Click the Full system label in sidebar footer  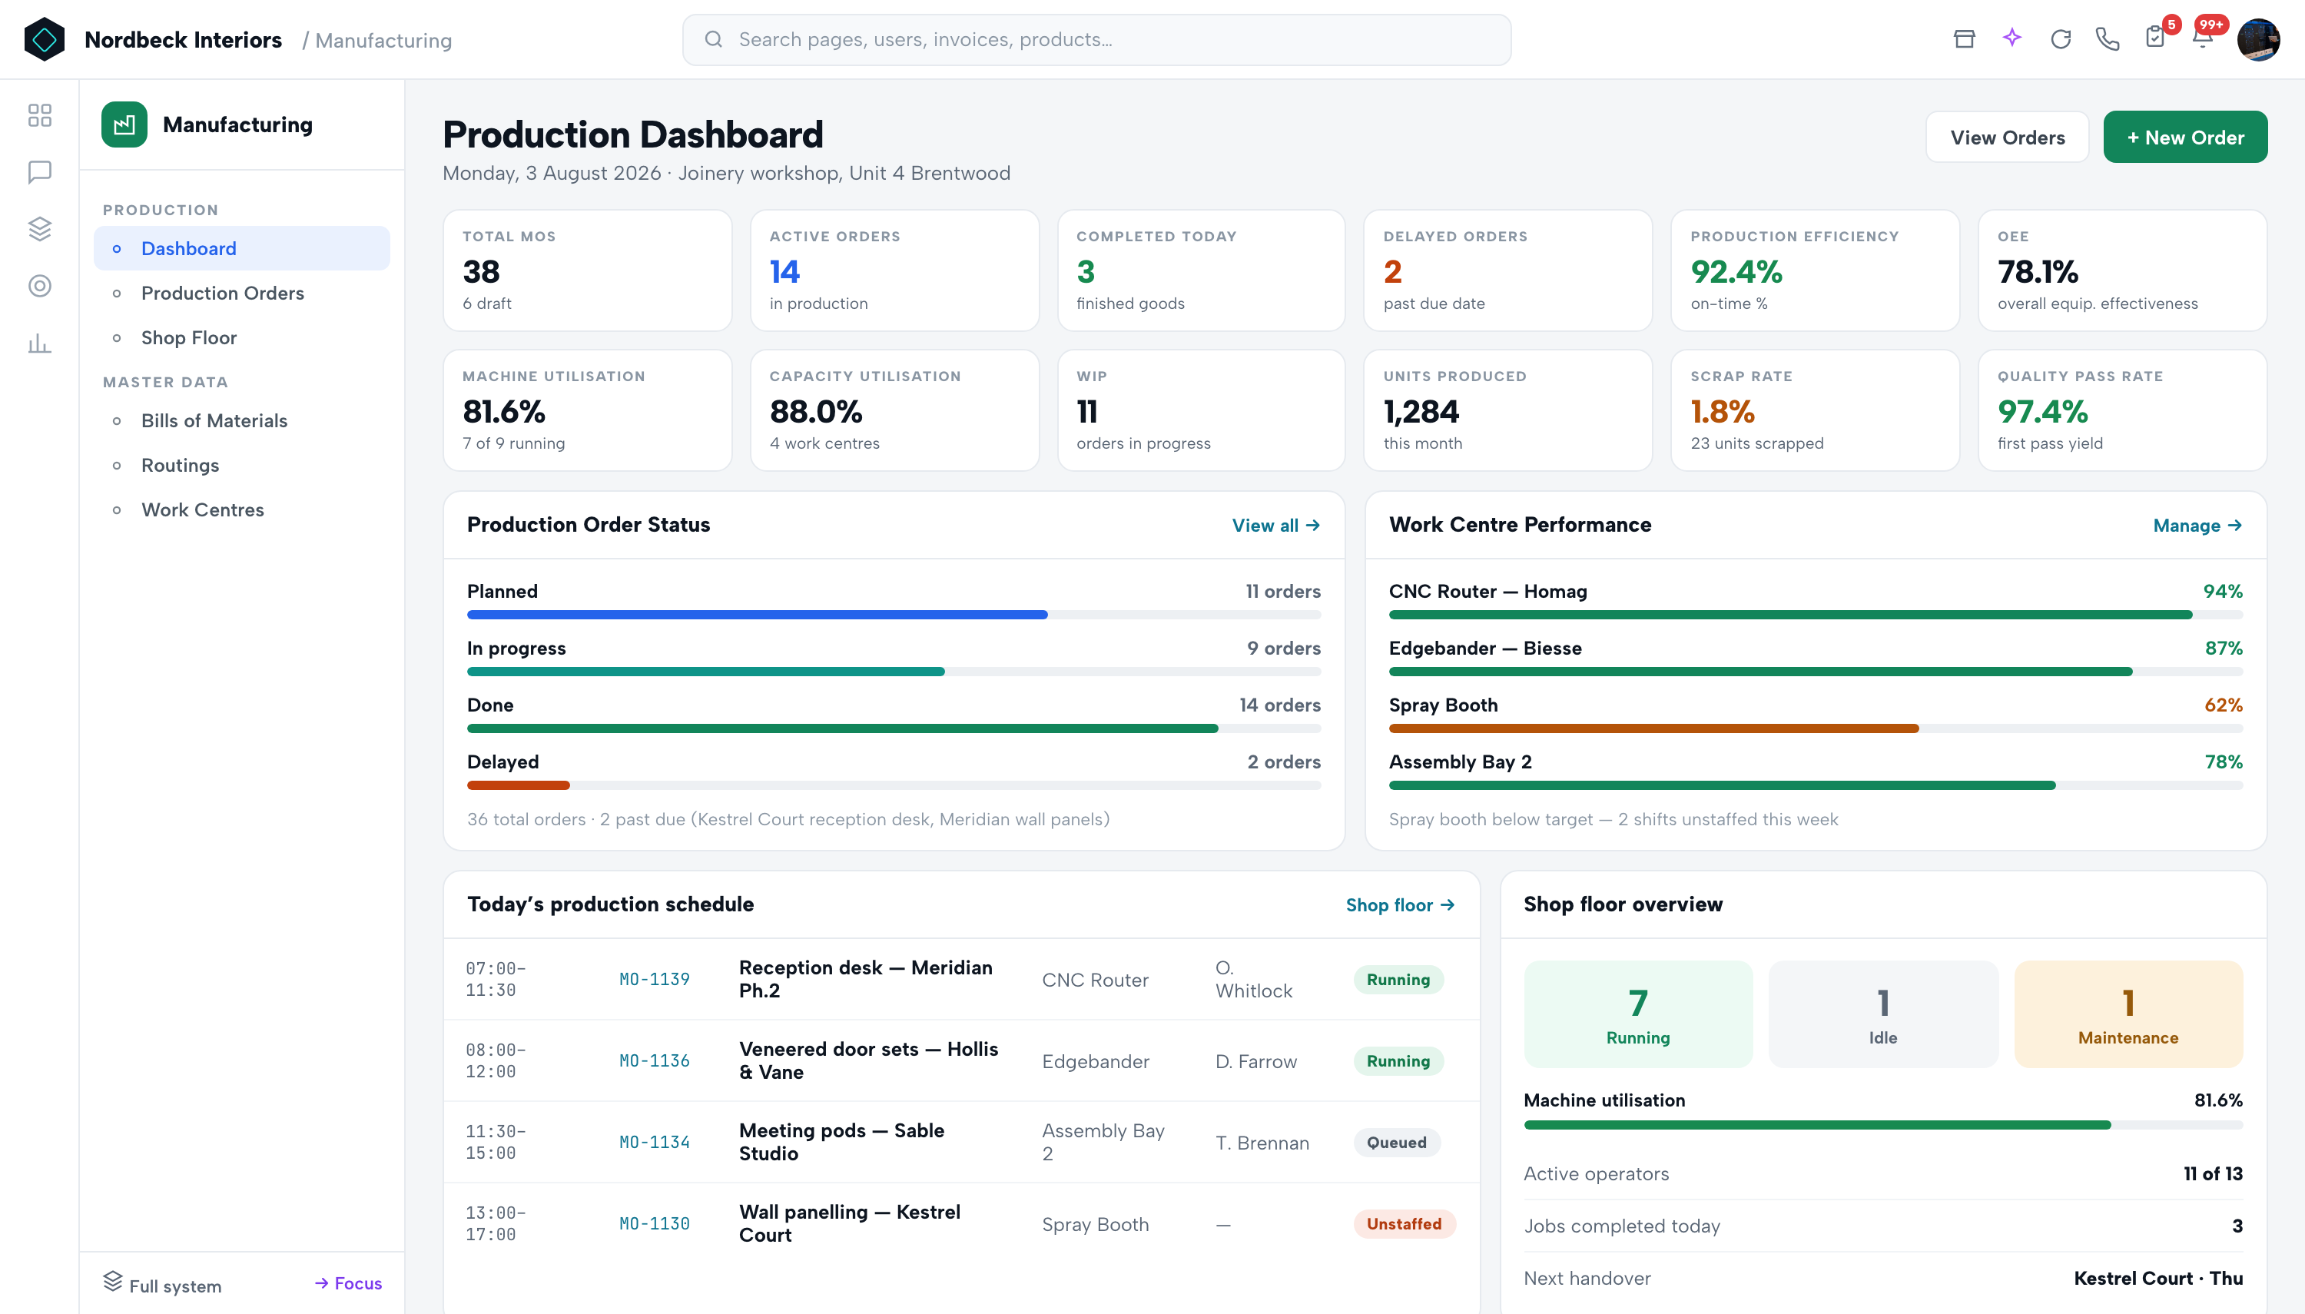coord(175,1286)
